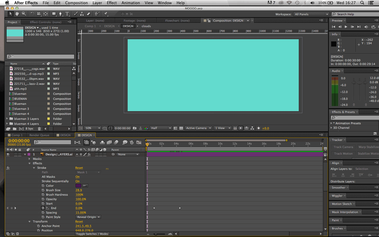
Task: Open the 50% magnification dropdown
Action: [93, 128]
